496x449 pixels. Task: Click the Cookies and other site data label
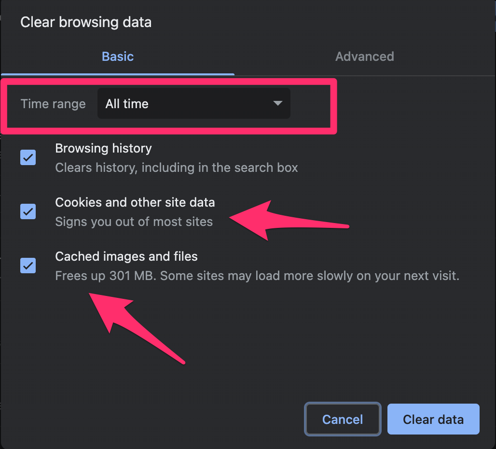(x=135, y=202)
